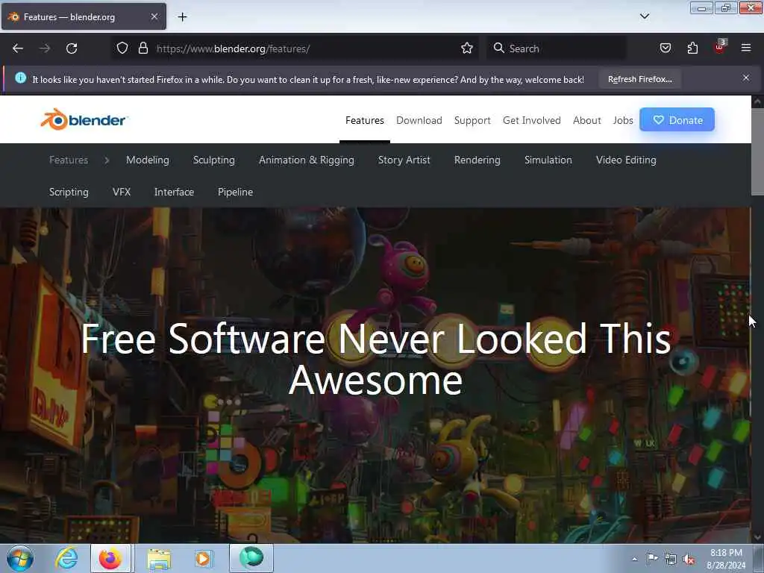This screenshot has height=573, width=764.
Task: Click the Refresh Firefox... button
Action: click(x=639, y=79)
